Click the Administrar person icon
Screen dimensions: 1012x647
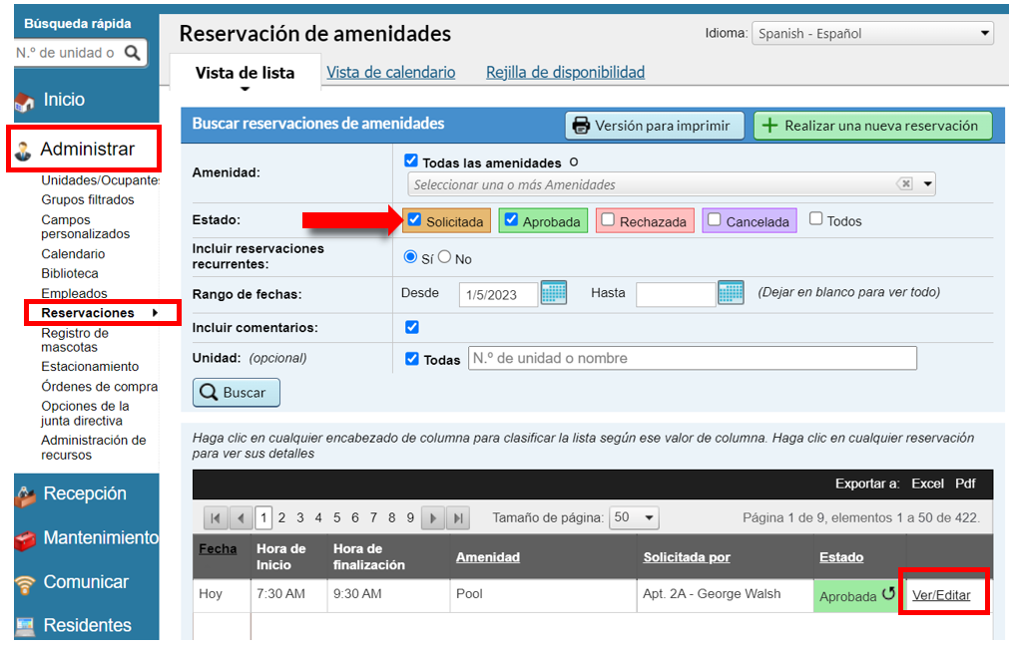coord(23,151)
